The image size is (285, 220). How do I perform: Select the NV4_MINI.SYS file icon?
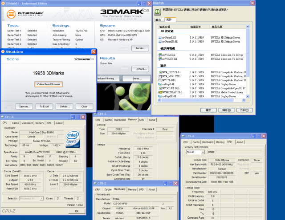(x=160, y=76)
